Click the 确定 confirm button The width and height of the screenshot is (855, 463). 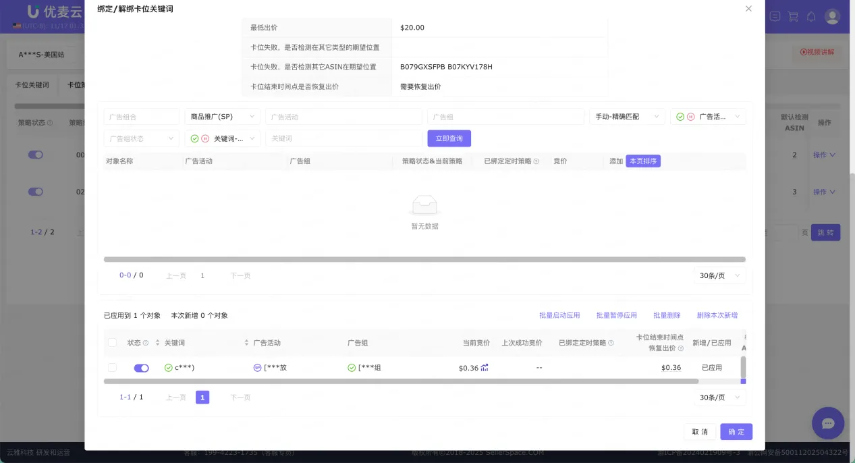point(736,431)
